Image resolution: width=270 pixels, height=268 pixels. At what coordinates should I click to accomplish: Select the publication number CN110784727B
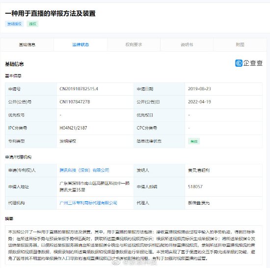coord(75,102)
